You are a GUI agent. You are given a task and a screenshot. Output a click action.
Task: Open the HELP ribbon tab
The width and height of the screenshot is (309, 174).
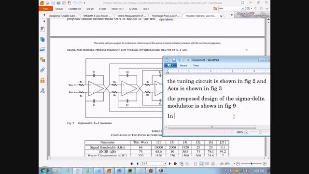tap(146, 9)
